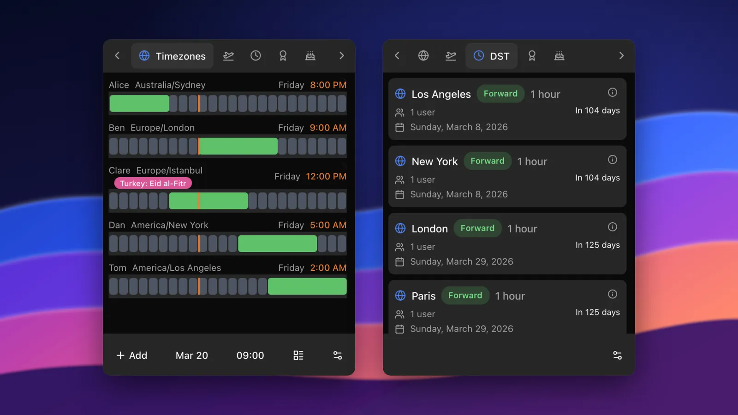This screenshot has width=738, height=415.
Task: Click the 2:00 AM time for Tom
Action: [x=328, y=268]
